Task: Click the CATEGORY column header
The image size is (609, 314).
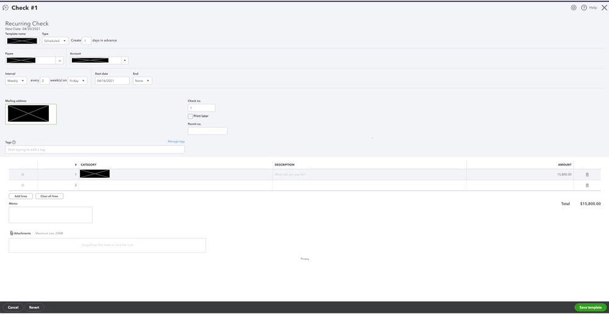Action: coord(88,165)
